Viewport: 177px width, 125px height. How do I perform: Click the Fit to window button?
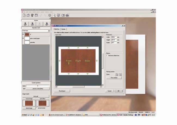click(114, 78)
